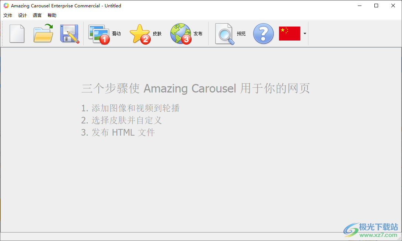This screenshot has width=402, height=241.
Task: Click the 皮肤 toolbar label
Action: (157, 34)
